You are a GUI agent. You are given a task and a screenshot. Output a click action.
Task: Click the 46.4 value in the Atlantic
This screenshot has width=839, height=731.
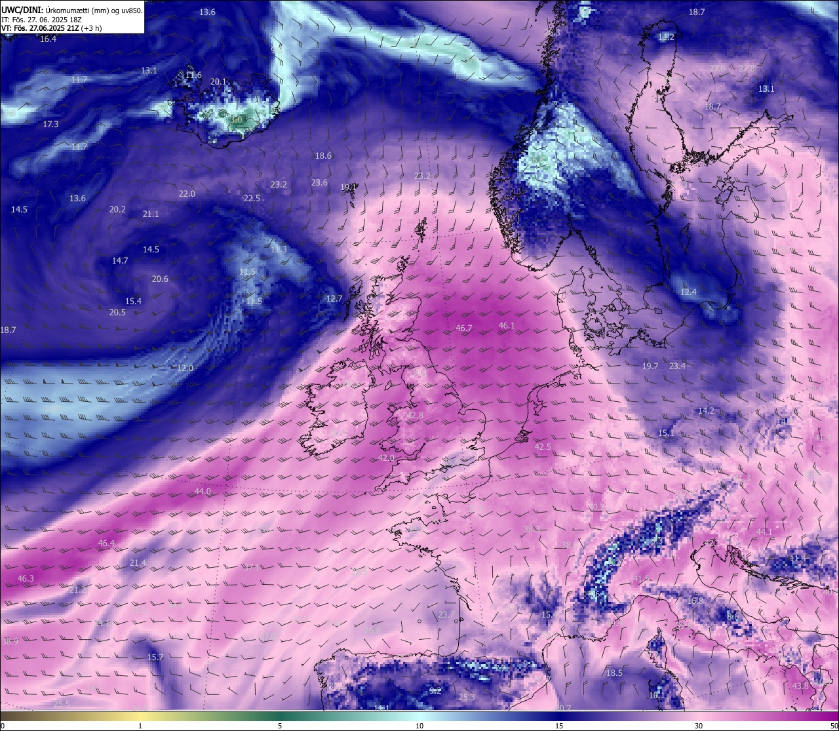click(106, 543)
